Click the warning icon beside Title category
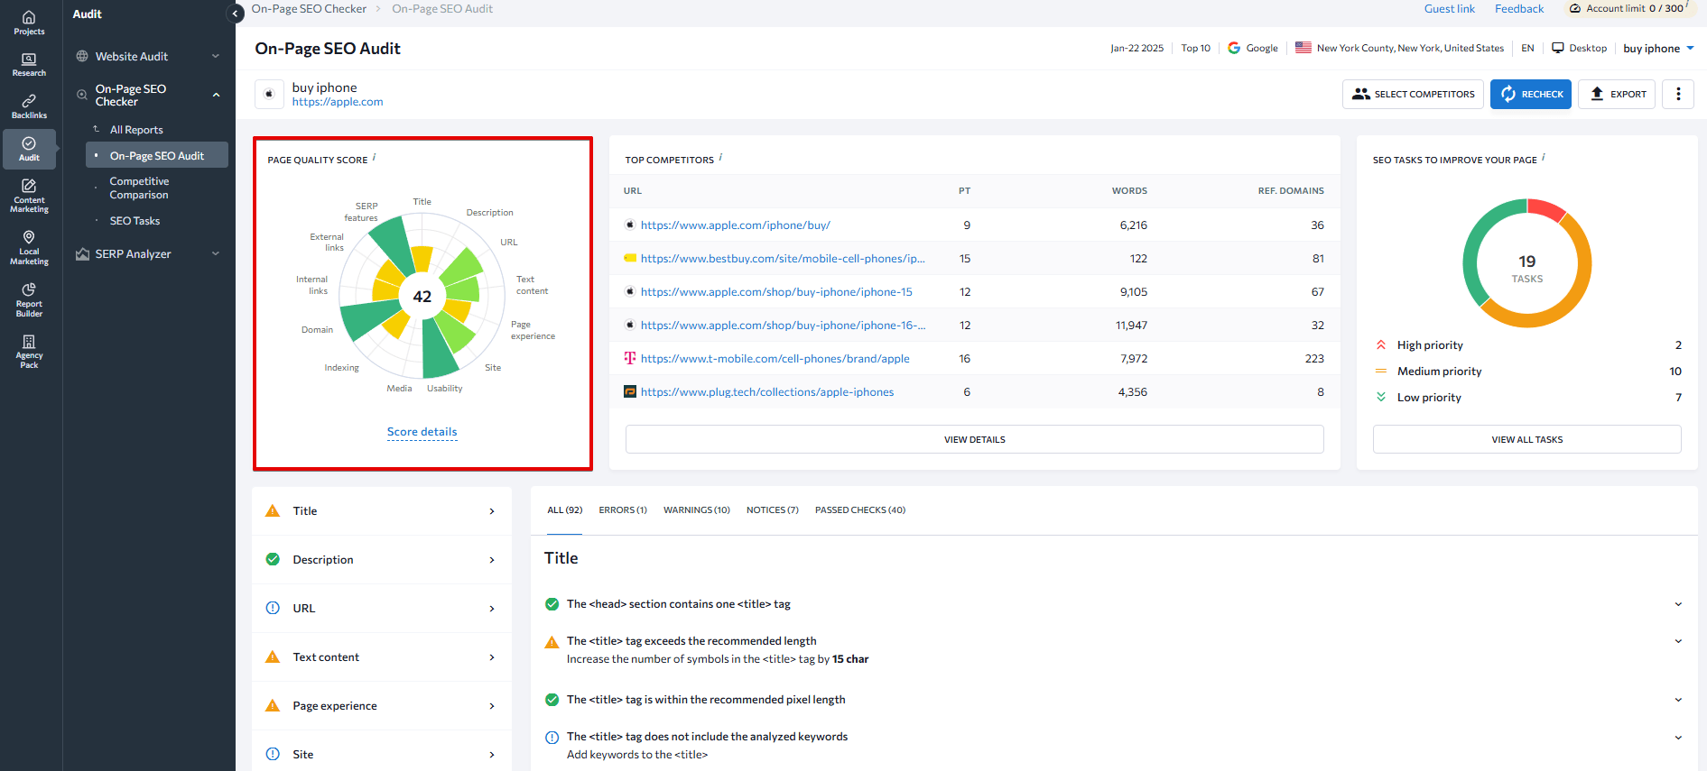The height and width of the screenshot is (771, 1707). [273, 510]
